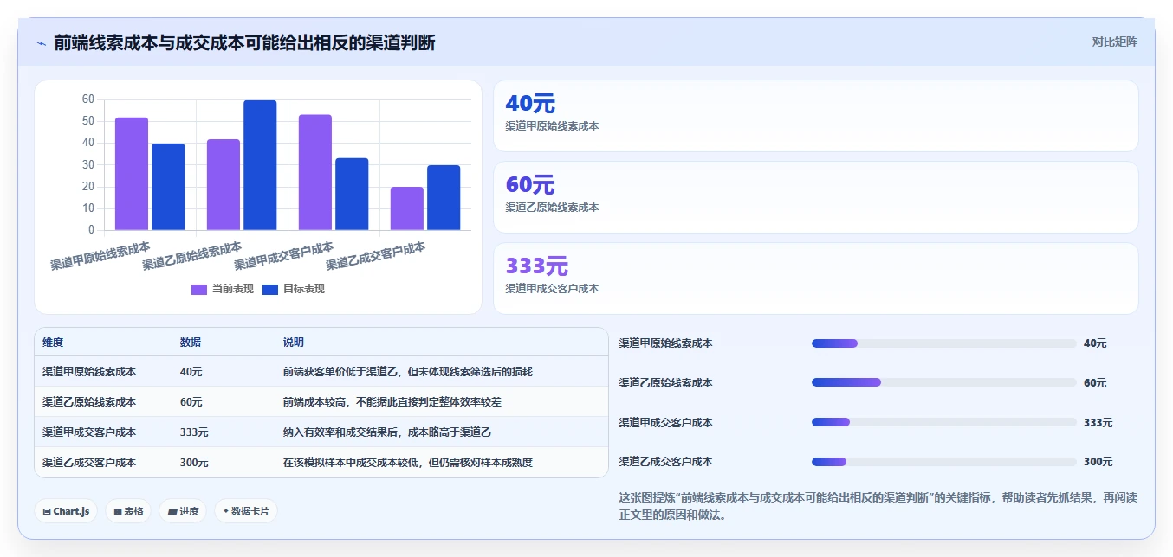The width and height of the screenshot is (1173, 557).
Task: Click the 数据 table column header
Action: (191, 343)
